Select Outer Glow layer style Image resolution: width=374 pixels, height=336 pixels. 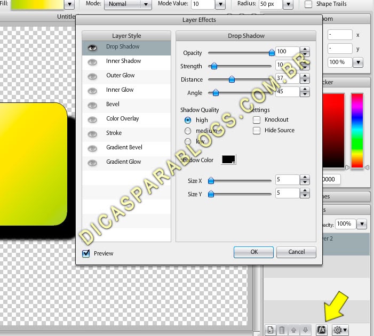pos(126,77)
